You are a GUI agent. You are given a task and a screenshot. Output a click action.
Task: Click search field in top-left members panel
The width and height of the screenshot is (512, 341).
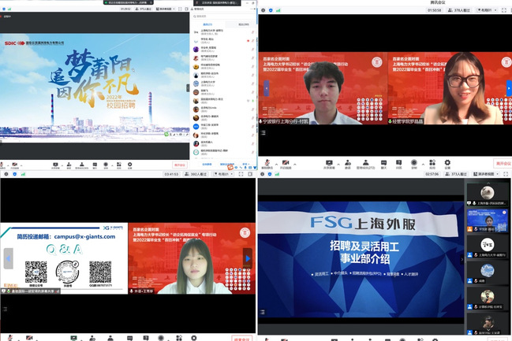(x=223, y=16)
